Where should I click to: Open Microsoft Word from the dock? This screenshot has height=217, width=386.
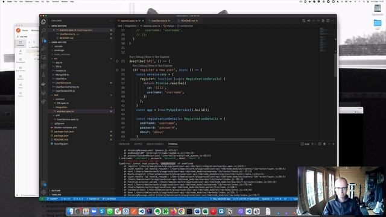coord(197,212)
